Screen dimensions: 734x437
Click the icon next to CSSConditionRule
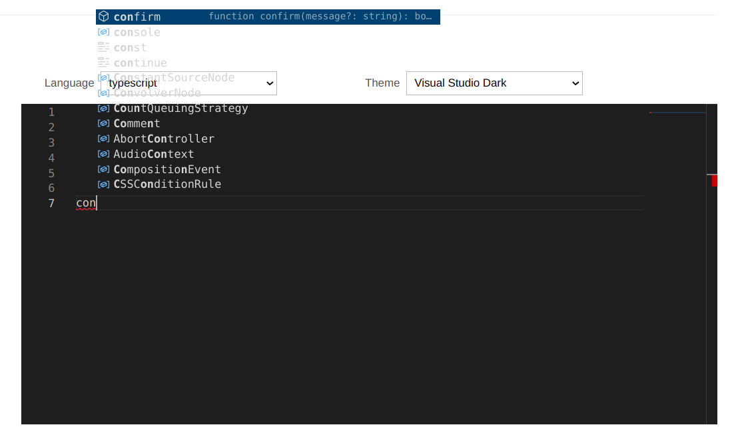pyautogui.click(x=103, y=185)
